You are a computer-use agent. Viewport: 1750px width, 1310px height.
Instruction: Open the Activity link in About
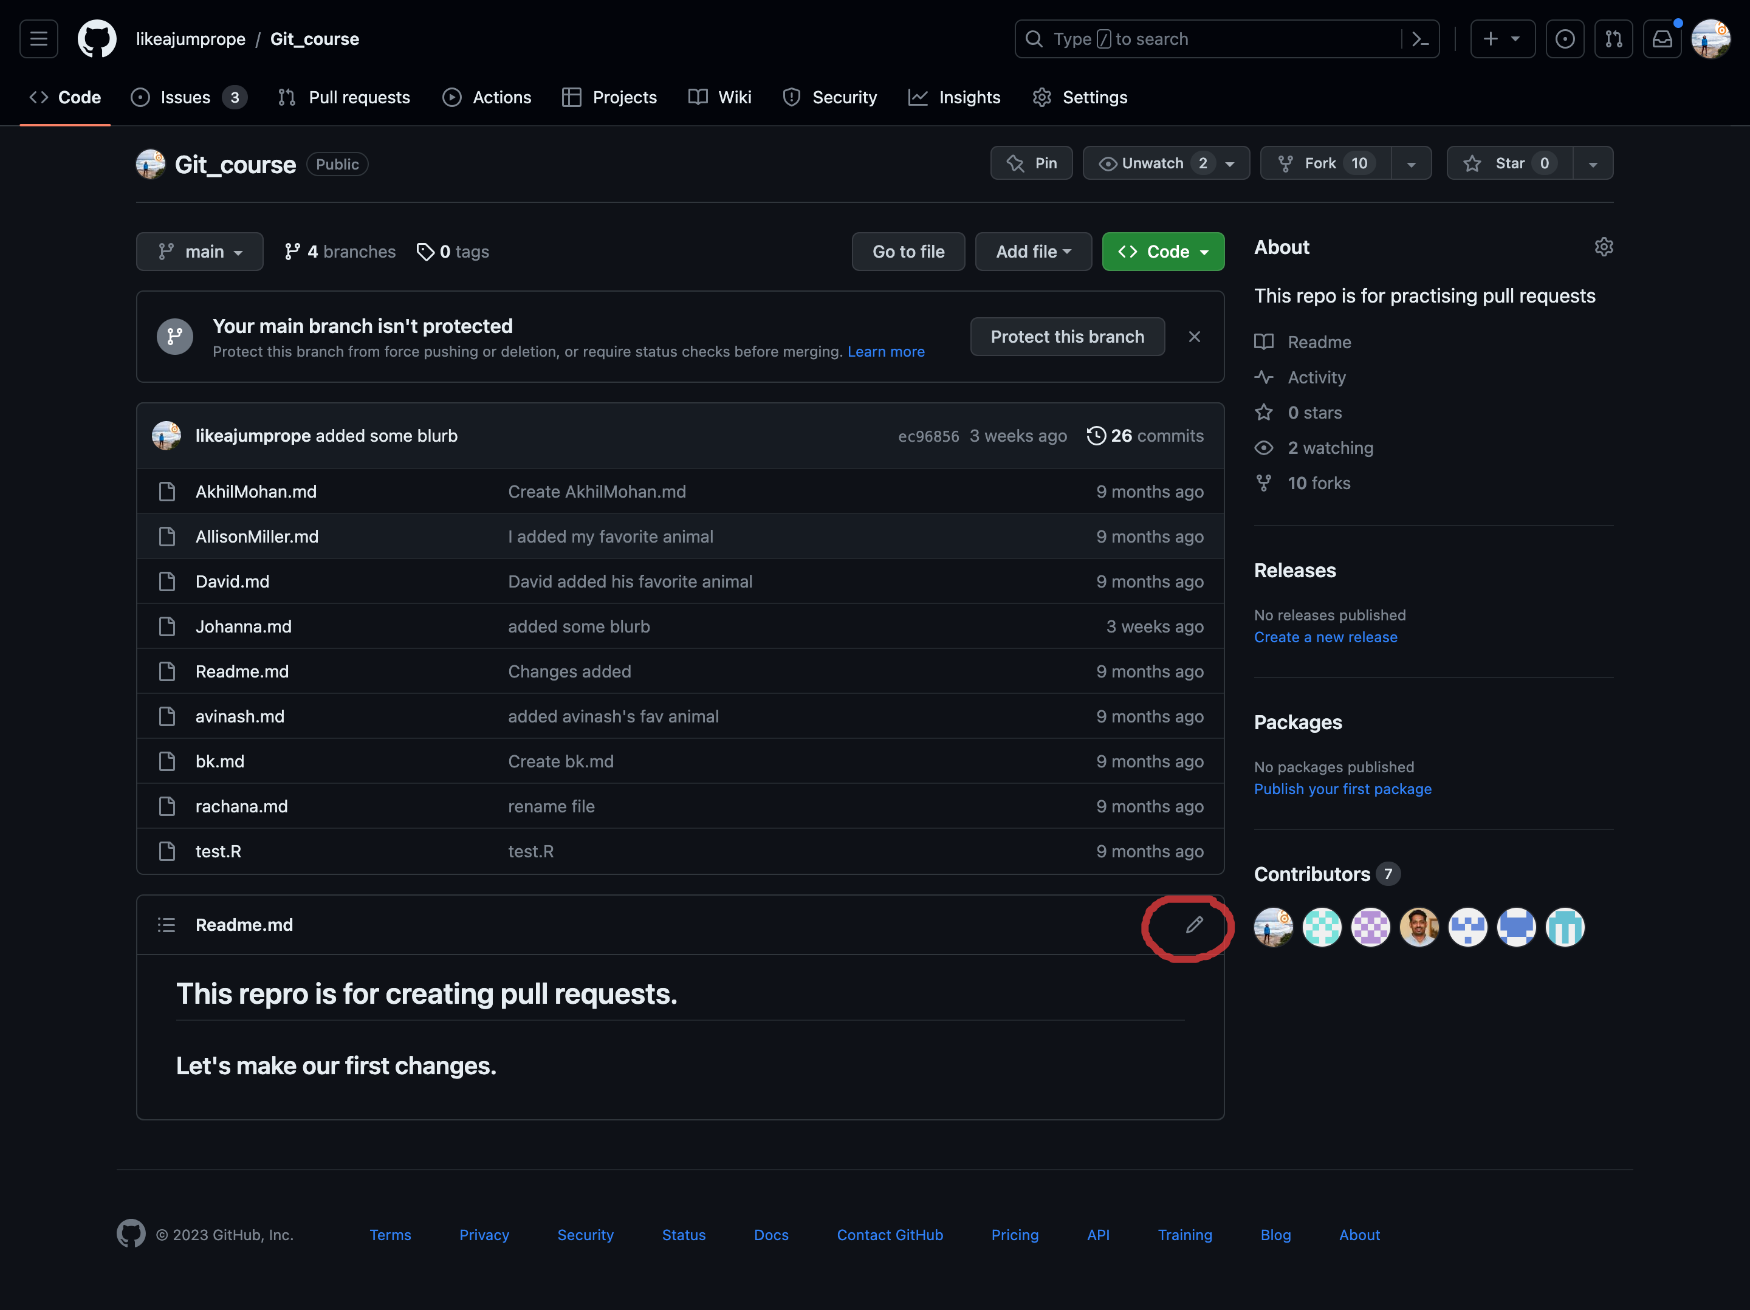click(x=1300, y=377)
